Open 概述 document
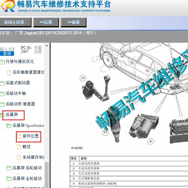 point(27,147)
